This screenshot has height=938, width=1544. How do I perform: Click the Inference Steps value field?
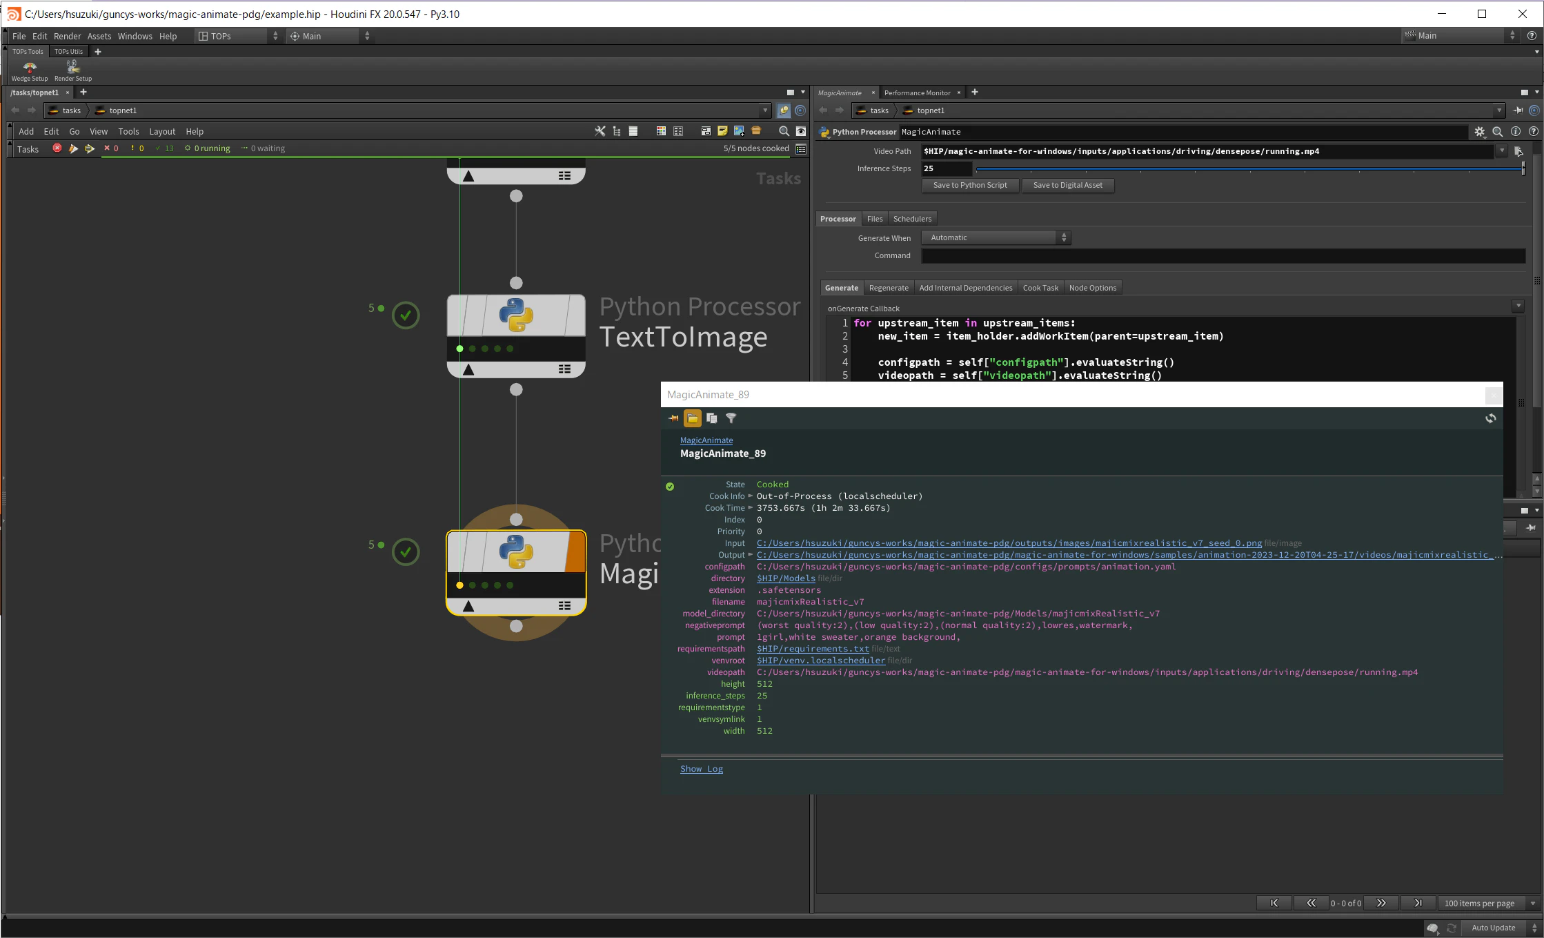(947, 168)
